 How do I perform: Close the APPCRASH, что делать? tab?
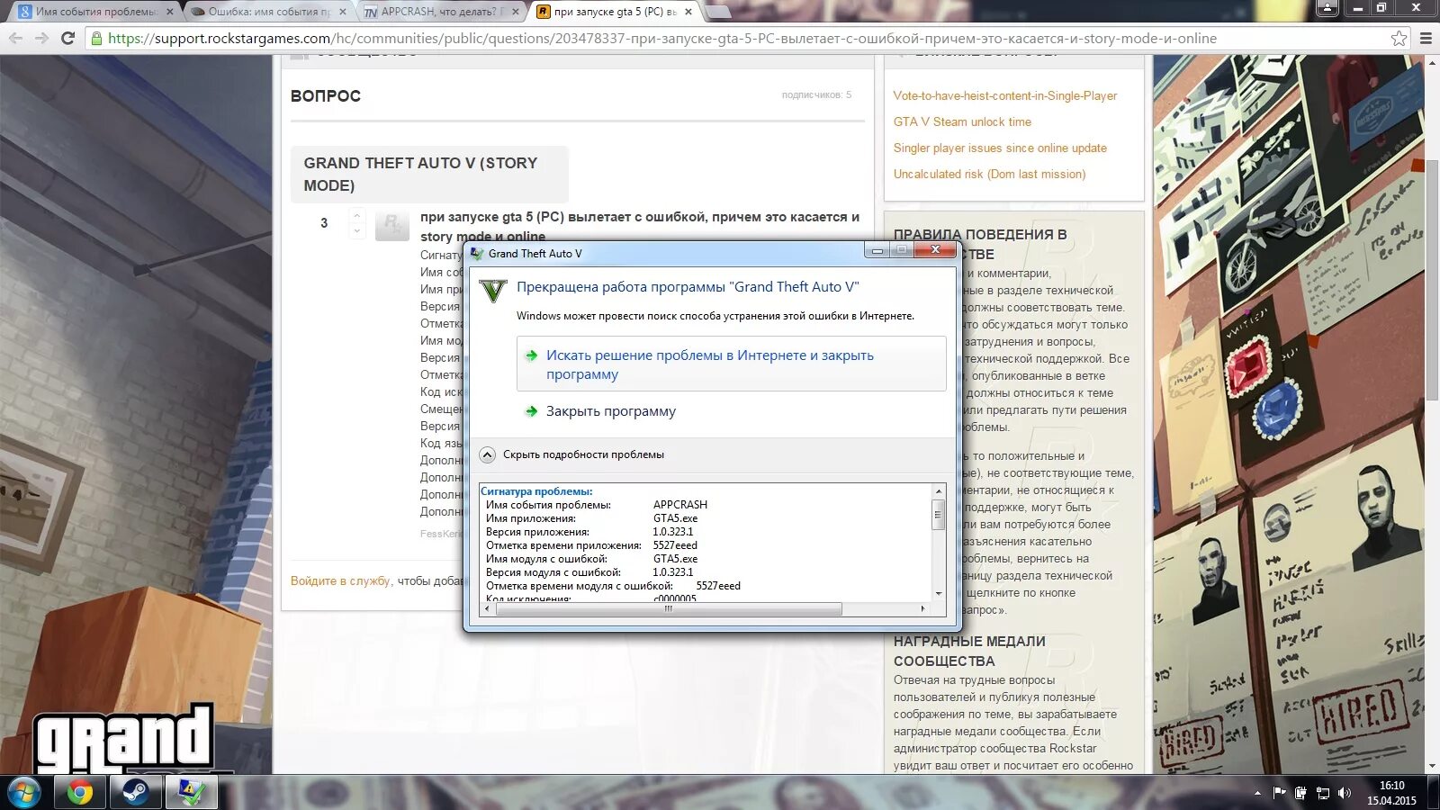pos(515,12)
